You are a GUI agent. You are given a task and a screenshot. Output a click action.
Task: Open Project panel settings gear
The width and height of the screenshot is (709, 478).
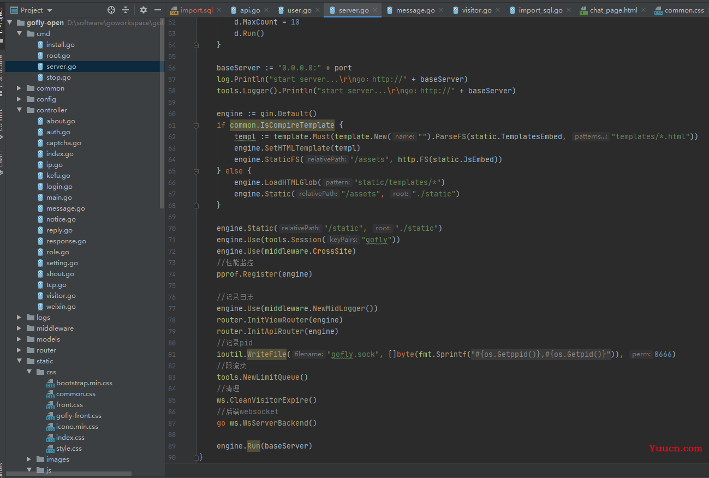pyautogui.click(x=144, y=10)
